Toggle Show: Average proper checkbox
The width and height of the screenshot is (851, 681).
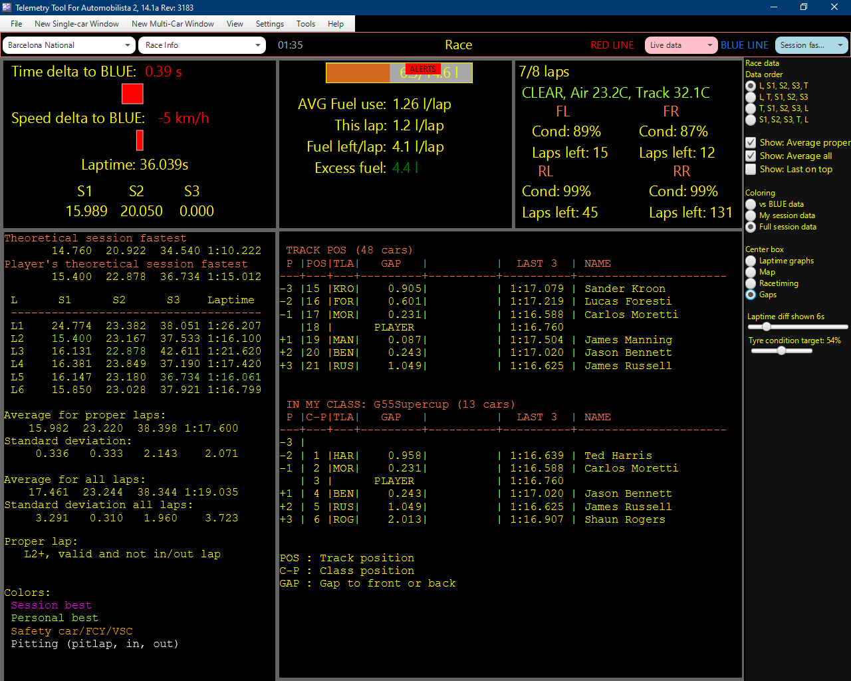coord(751,142)
